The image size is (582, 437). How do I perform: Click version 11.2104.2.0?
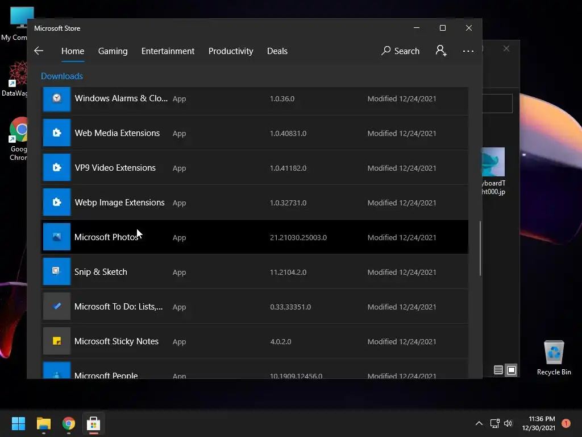coord(288,273)
